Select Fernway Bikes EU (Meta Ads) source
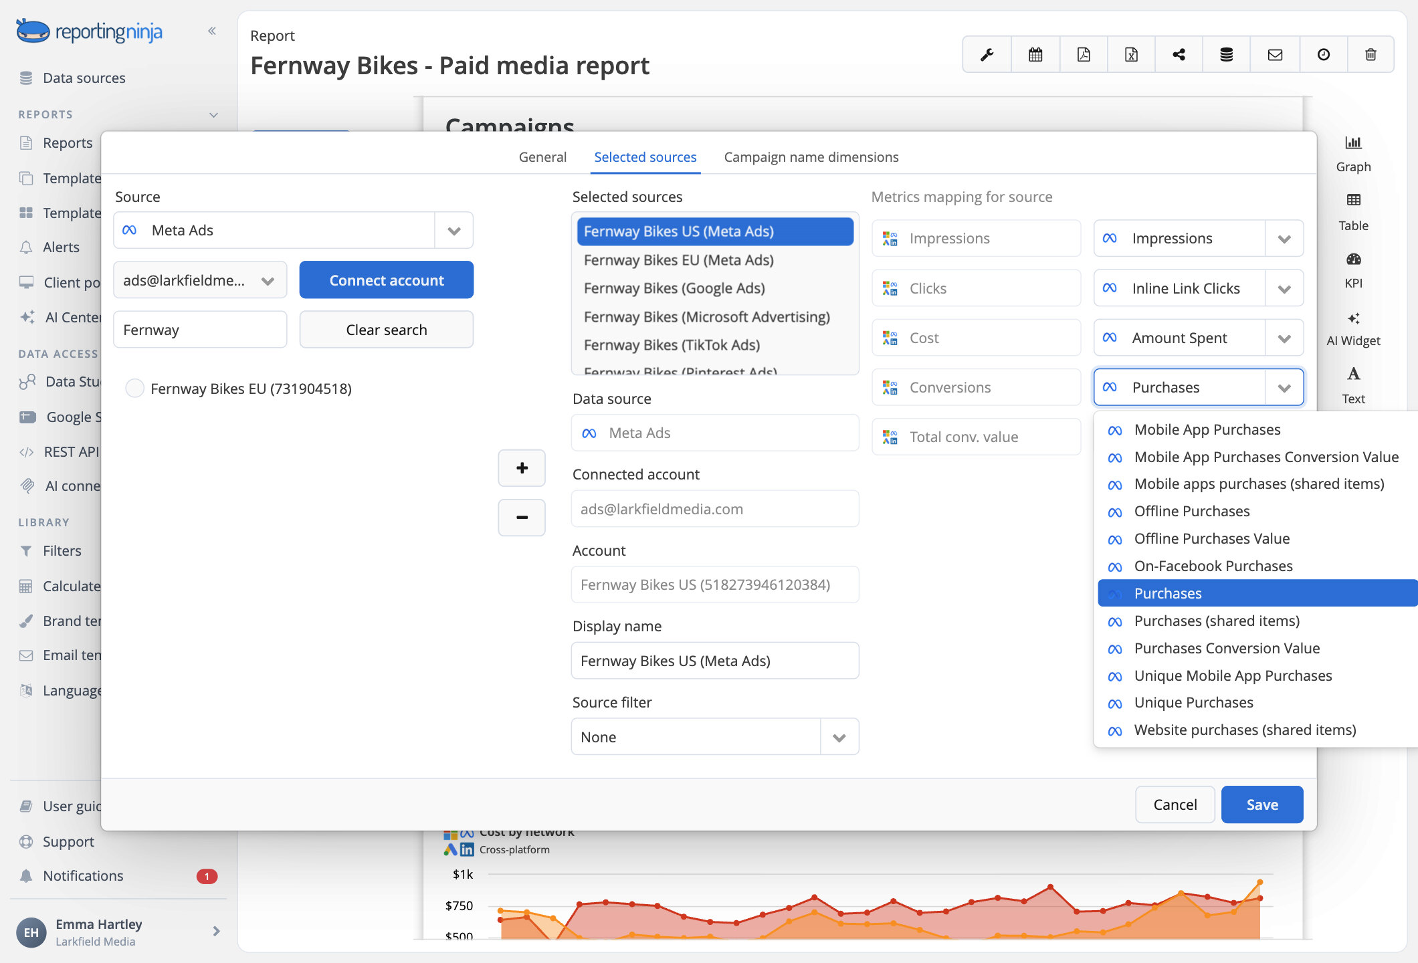Image resolution: width=1418 pixels, height=963 pixels. click(715, 259)
